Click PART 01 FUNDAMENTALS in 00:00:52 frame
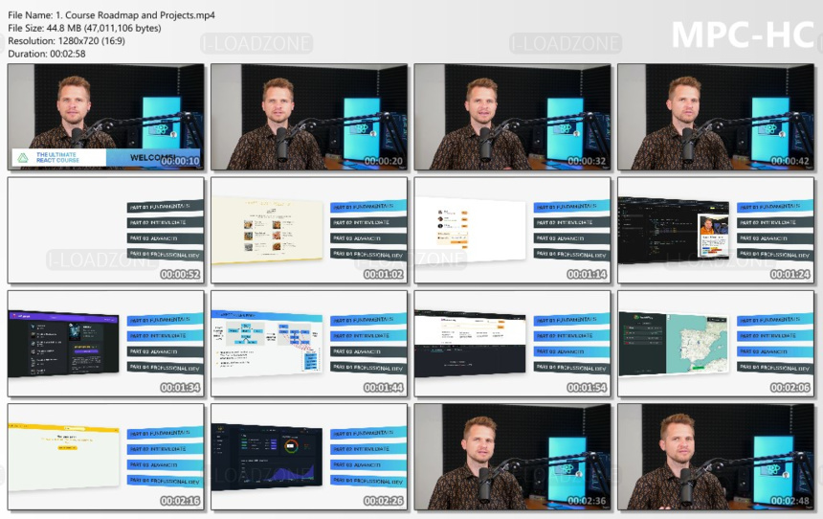 (165, 207)
